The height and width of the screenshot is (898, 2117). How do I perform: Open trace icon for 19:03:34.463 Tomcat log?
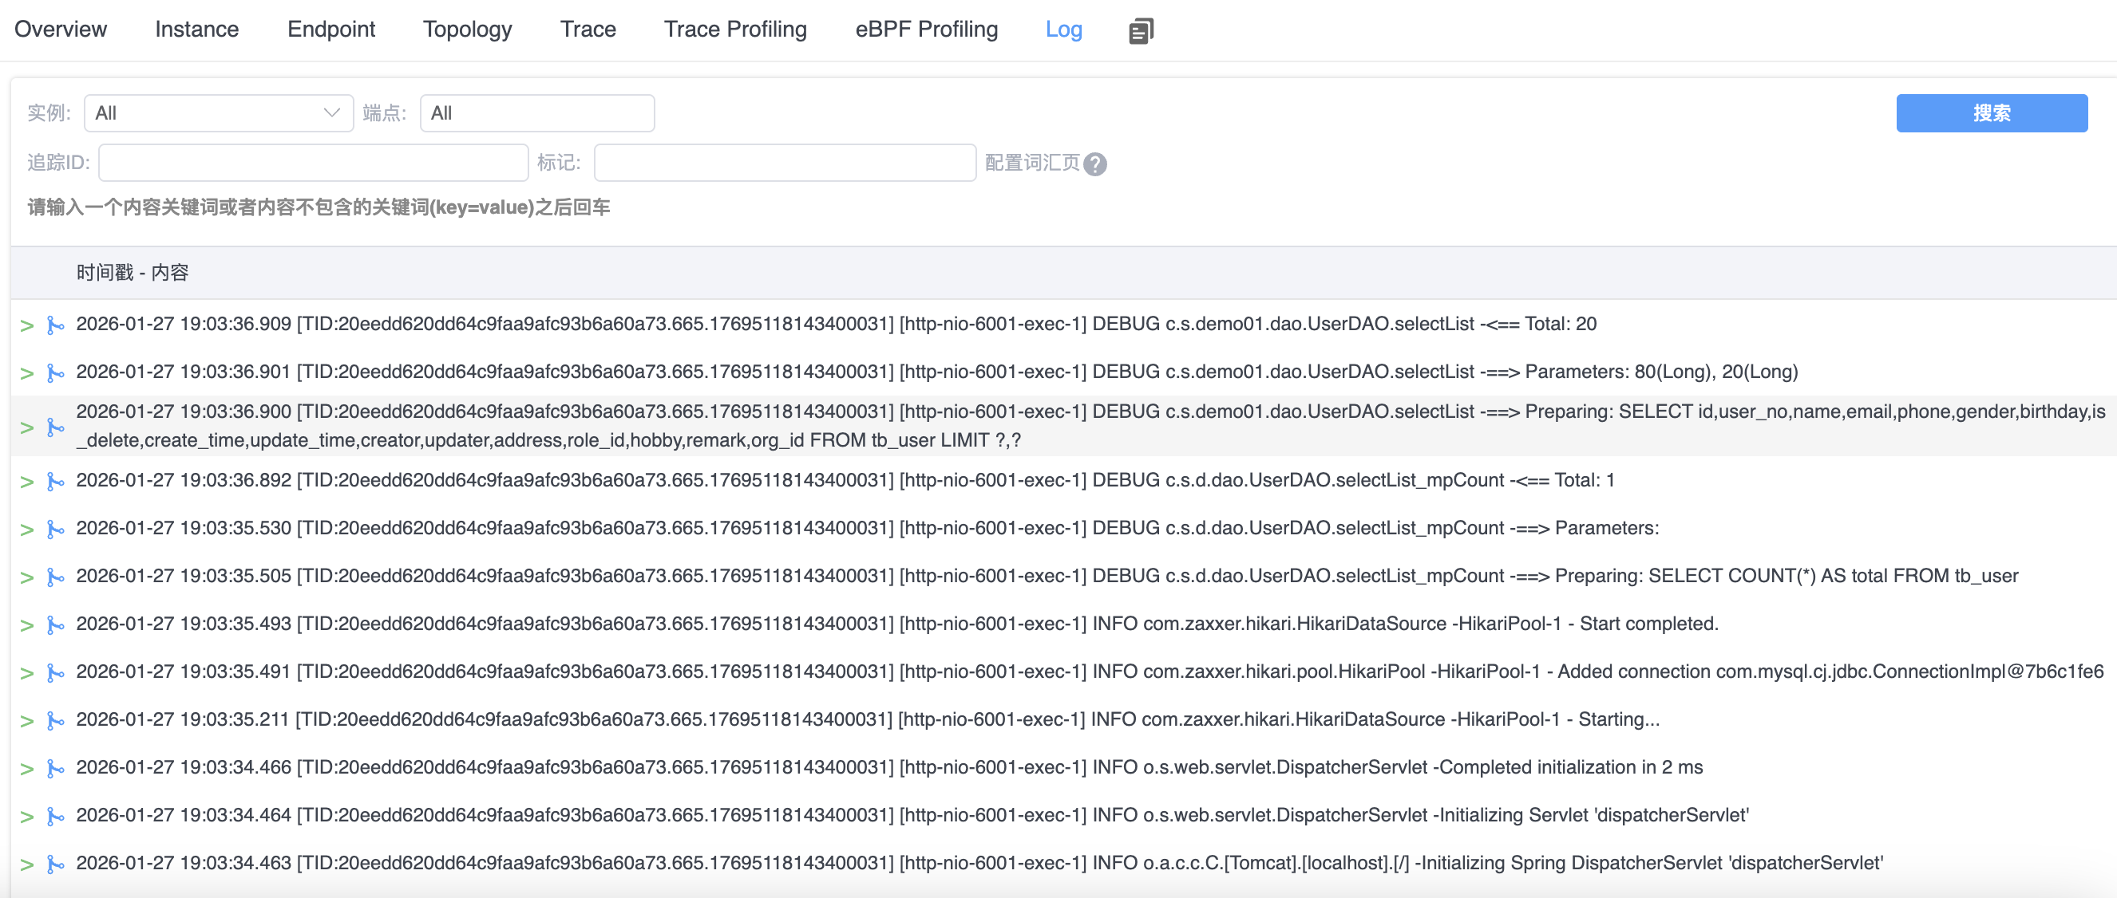[x=55, y=864]
